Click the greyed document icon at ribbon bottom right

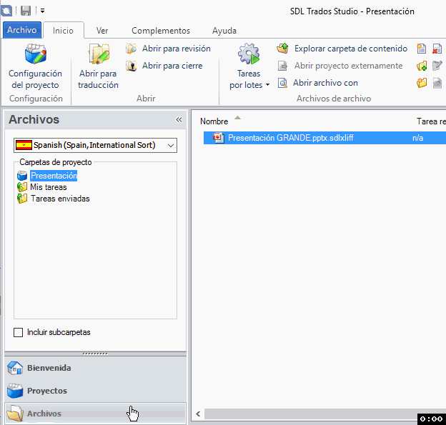pos(437,83)
